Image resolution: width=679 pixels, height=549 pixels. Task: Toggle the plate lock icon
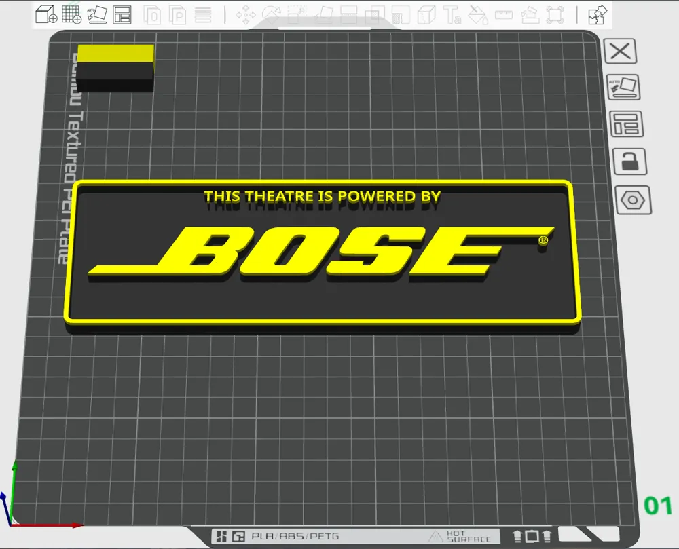coord(630,162)
